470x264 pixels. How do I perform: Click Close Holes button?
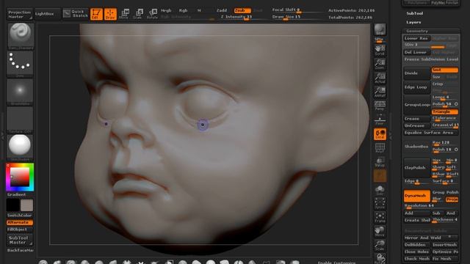(416, 252)
